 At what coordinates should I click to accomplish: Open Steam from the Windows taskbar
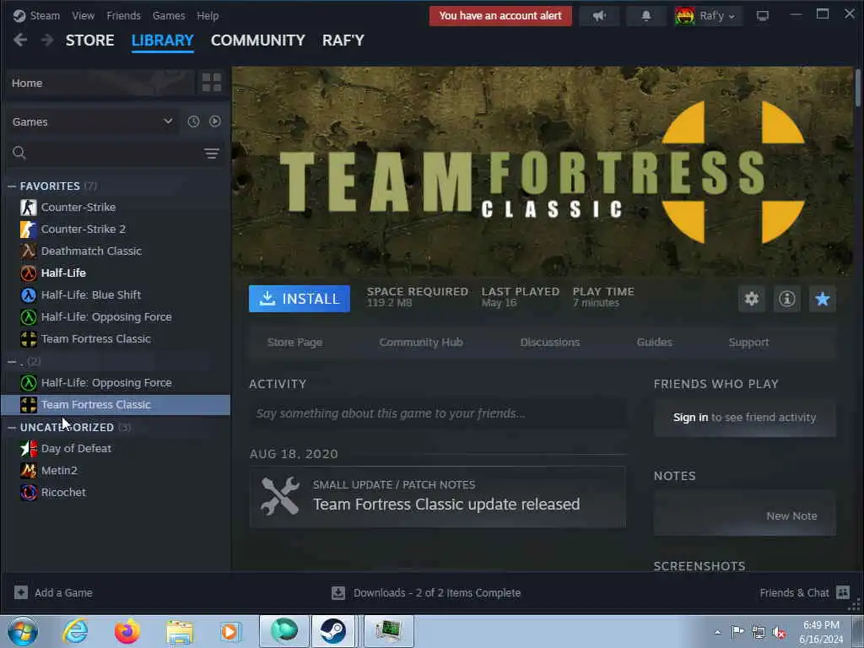(x=332, y=631)
